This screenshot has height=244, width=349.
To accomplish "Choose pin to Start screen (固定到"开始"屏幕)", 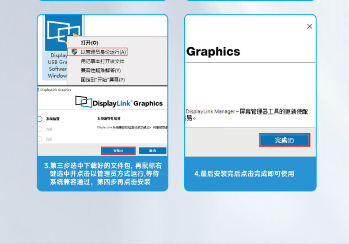I will pyautogui.click(x=102, y=79).
